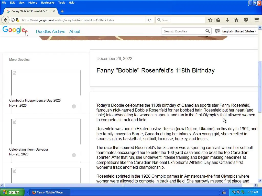This screenshot has height=196, width=262.
Task: Focus the Search Doodles input field
Action: 183,31
